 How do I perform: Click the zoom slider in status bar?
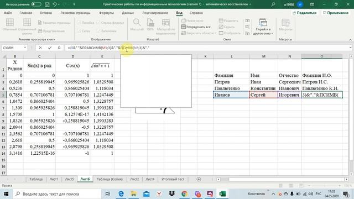tap(324, 186)
